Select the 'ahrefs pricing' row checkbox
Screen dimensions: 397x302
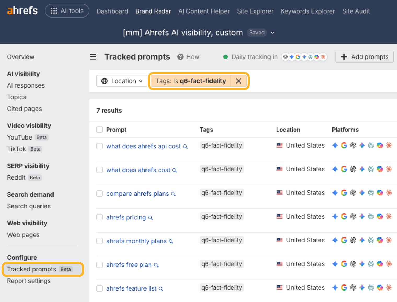click(100, 217)
